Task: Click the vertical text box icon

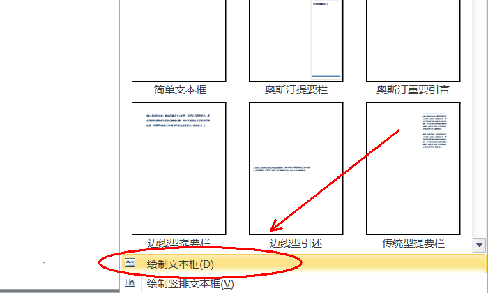Action: point(130,282)
